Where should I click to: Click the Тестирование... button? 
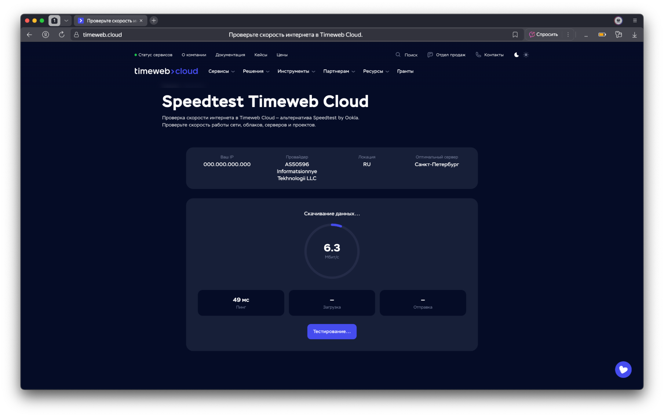pyautogui.click(x=332, y=331)
